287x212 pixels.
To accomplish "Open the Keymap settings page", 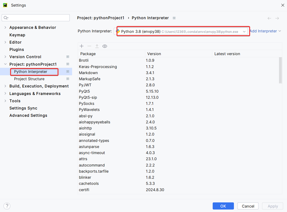I will click(17, 35).
